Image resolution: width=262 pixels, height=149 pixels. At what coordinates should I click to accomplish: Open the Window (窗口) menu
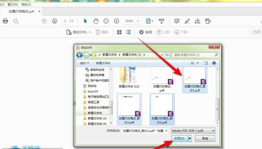click(13, 4)
